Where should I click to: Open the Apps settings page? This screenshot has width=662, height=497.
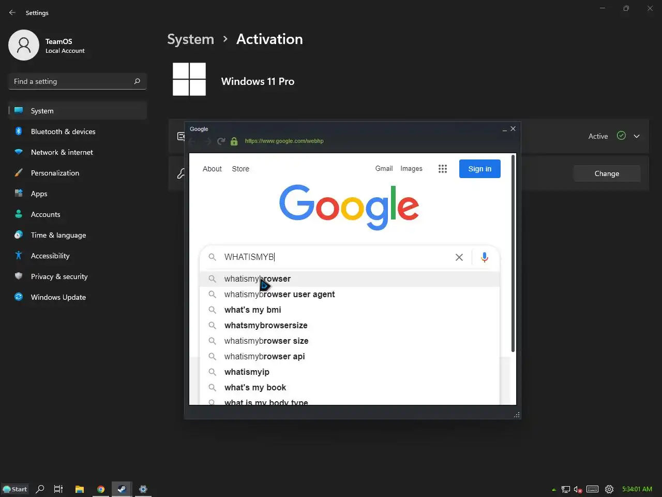tap(78, 194)
